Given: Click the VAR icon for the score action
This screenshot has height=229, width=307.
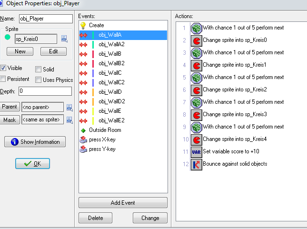Looking at the screenshot, I should point(196,152).
